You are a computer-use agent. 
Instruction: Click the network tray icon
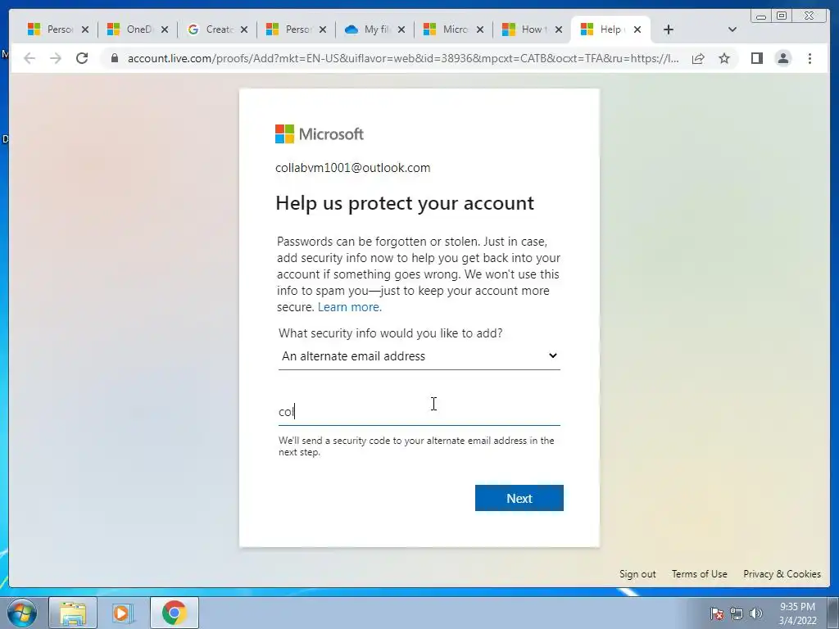coord(737,613)
